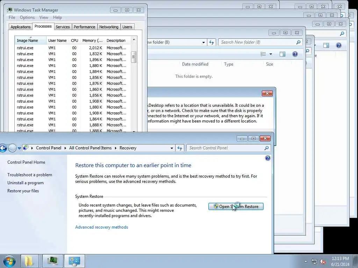Viewport: 358px width, 268px height.
Task: Click the Control Panel address bar icon
Action: pos(26,148)
